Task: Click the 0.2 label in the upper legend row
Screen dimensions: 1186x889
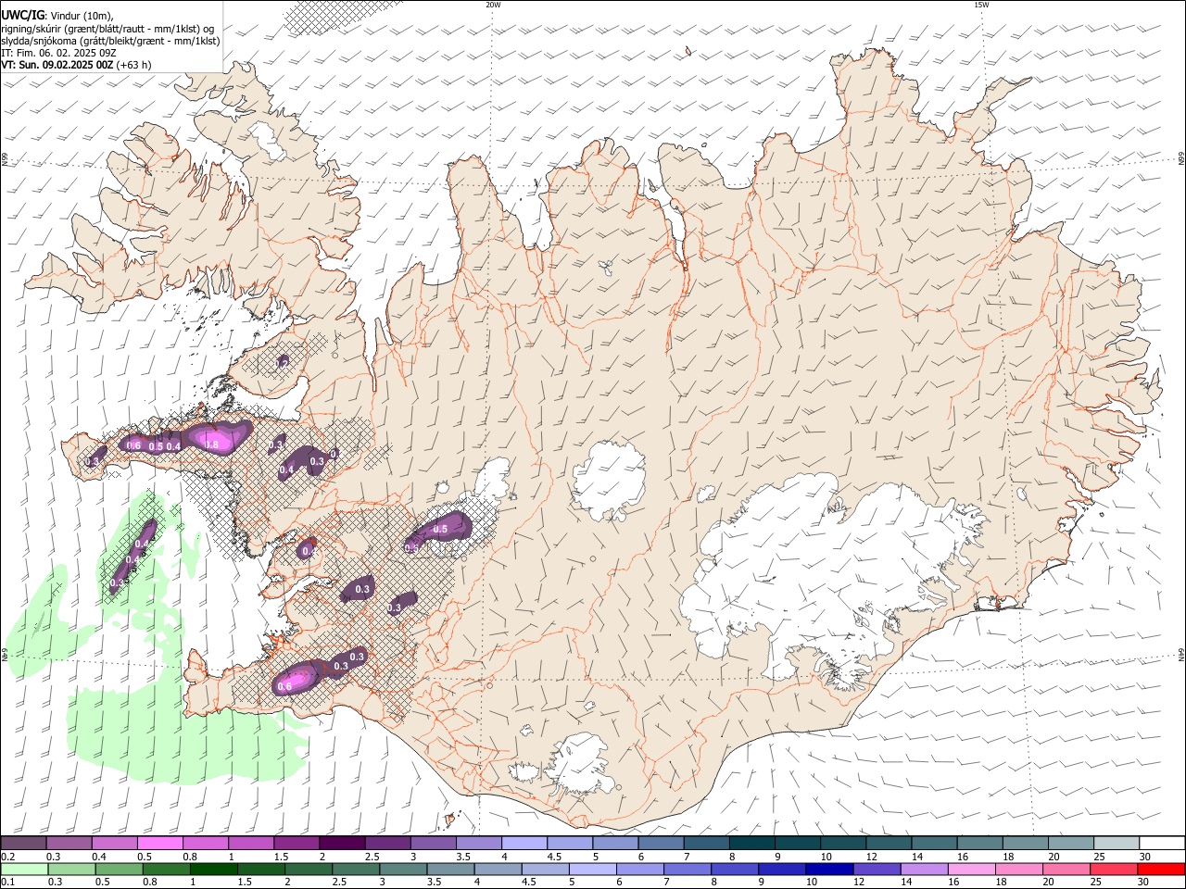Action: [7, 857]
